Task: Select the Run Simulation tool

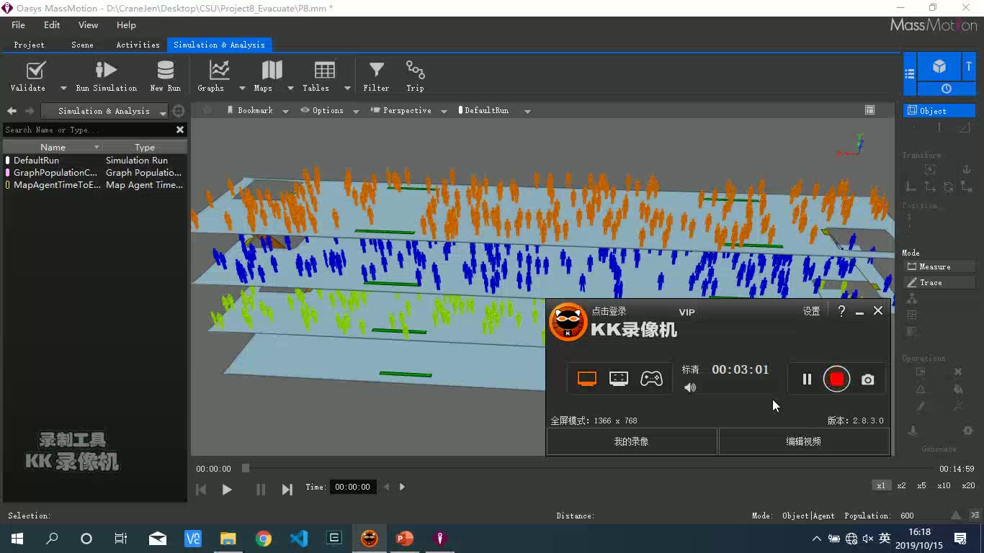Action: coord(105,75)
